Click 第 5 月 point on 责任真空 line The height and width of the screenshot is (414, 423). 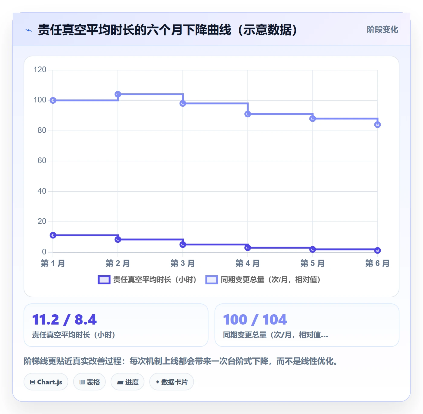313,249
